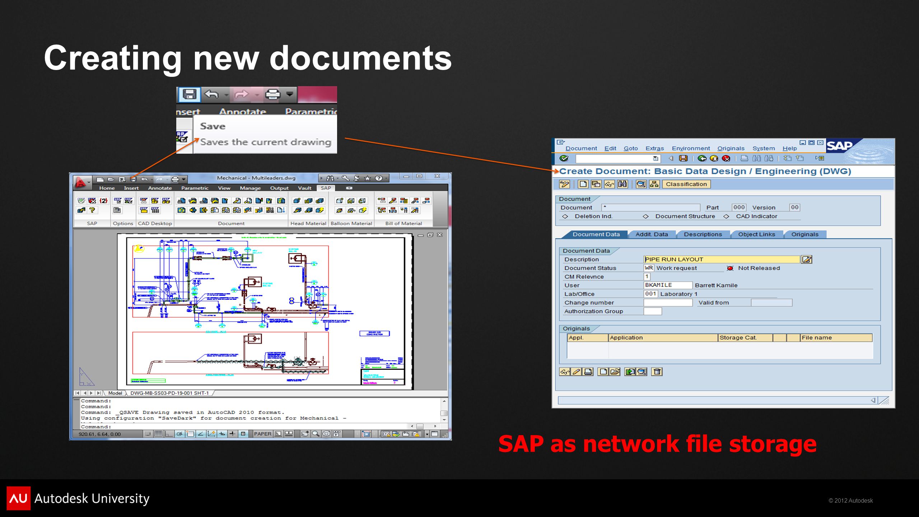This screenshot has height=517, width=919.
Task: Toggle Snap Mode in AutoCAD status bar
Action: pyautogui.click(x=148, y=434)
